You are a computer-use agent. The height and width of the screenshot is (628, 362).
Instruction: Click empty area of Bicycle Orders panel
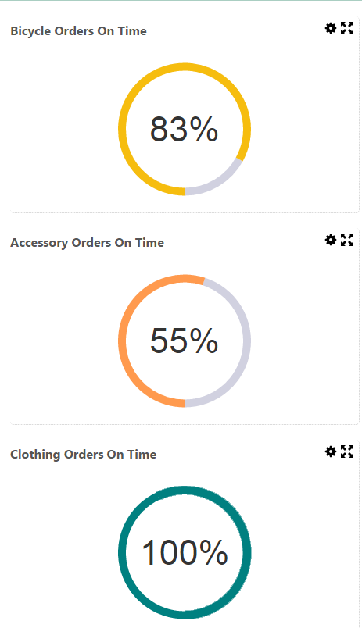(x=60, y=128)
